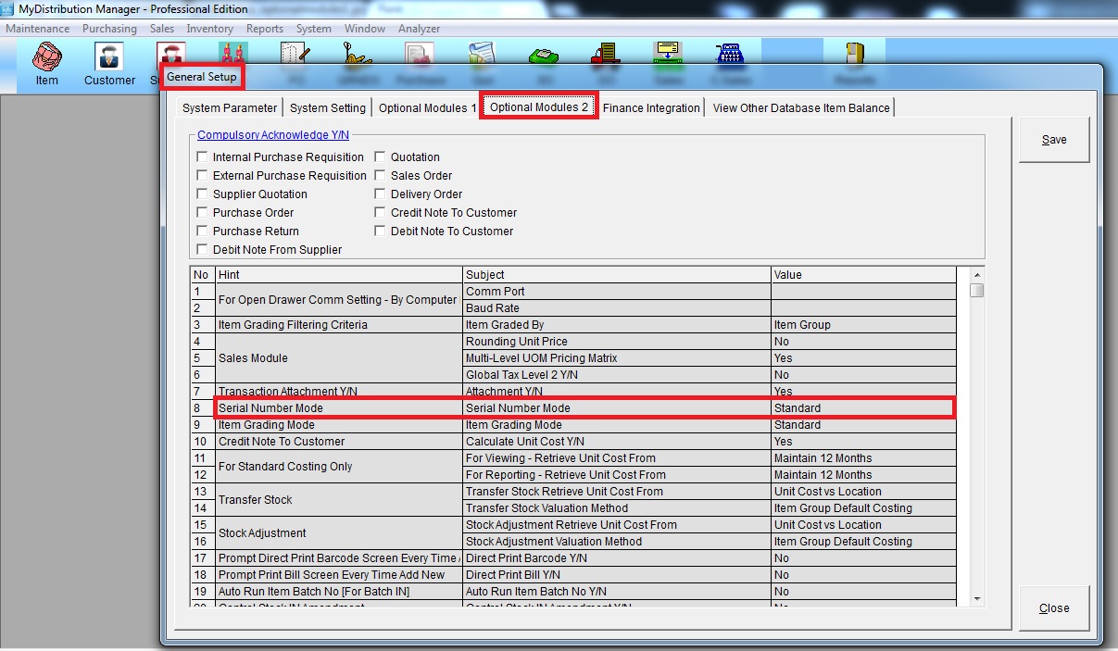Switch to the Finance Integration tab
1118x651 pixels.
[x=651, y=108]
